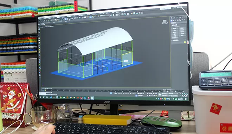Toggle the AutoGrid checkbox
Viewport: 232px width, 134px height.
click(178, 26)
